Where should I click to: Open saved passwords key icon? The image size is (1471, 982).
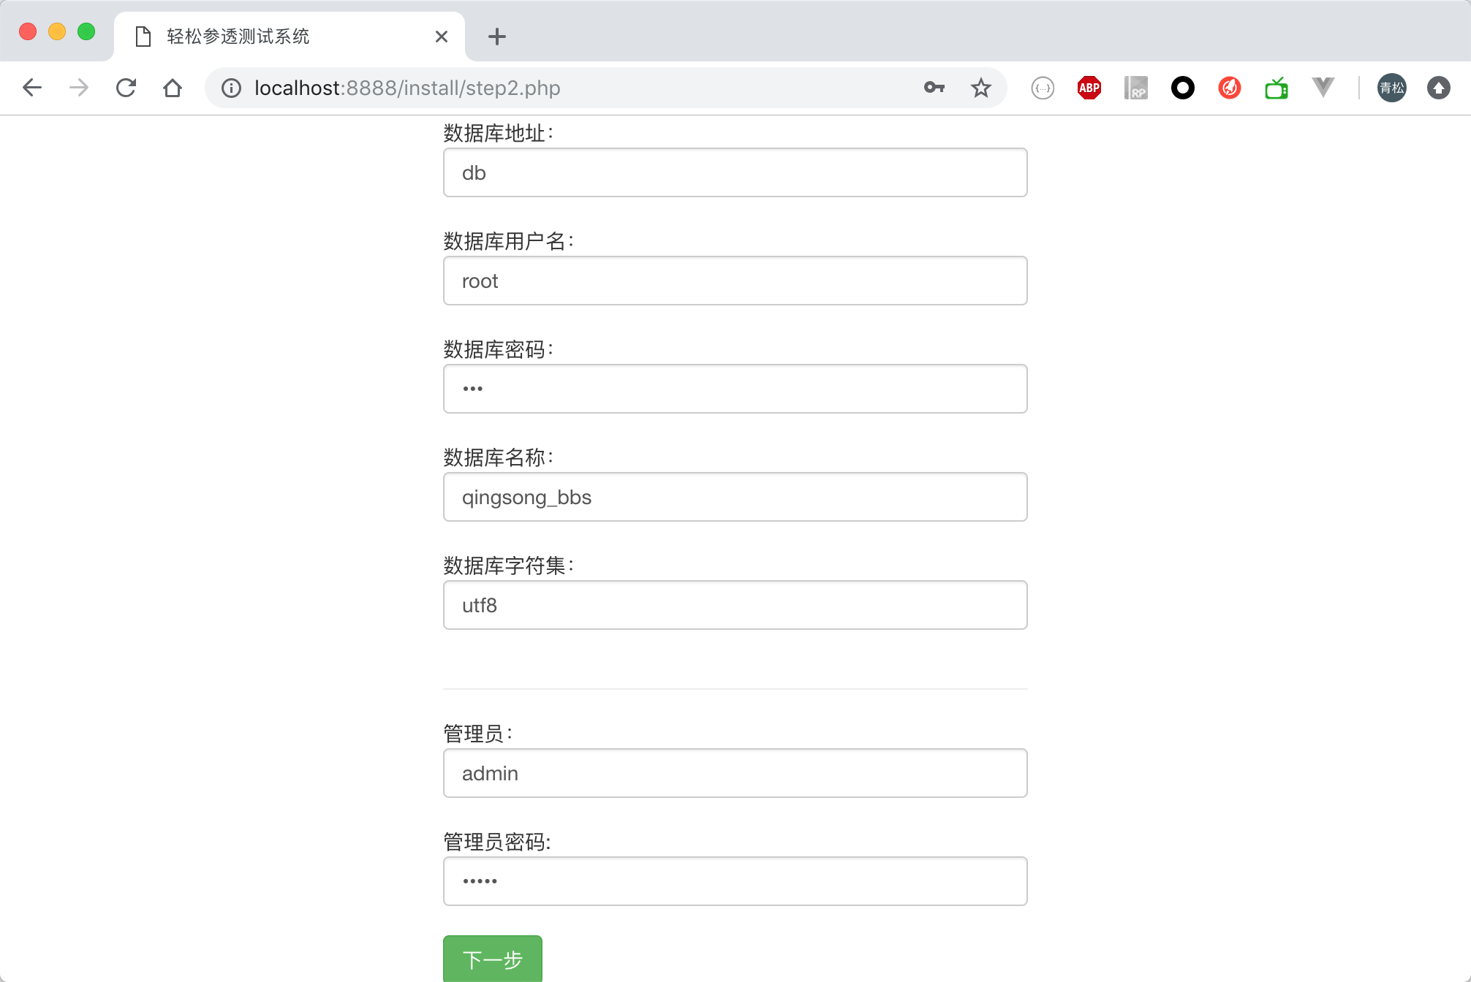tap(934, 88)
